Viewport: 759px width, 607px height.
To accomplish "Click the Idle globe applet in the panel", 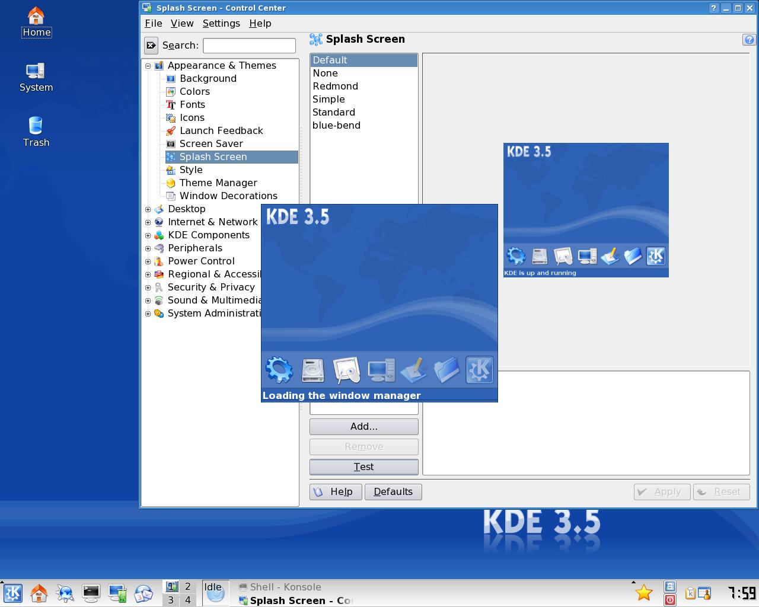I will (215, 593).
